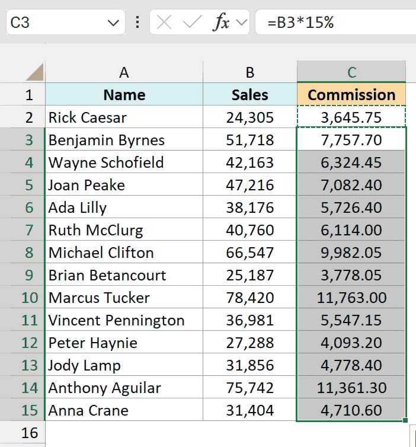Click the sales value 47,216
The width and height of the screenshot is (416, 447).
[x=250, y=185]
